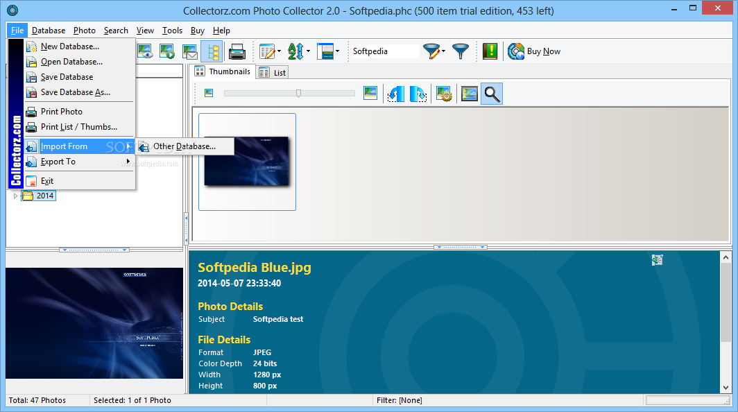The height and width of the screenshot is (412, 738).
Task: Click the plain filter funnel icon
Action: tap(461, 51)
